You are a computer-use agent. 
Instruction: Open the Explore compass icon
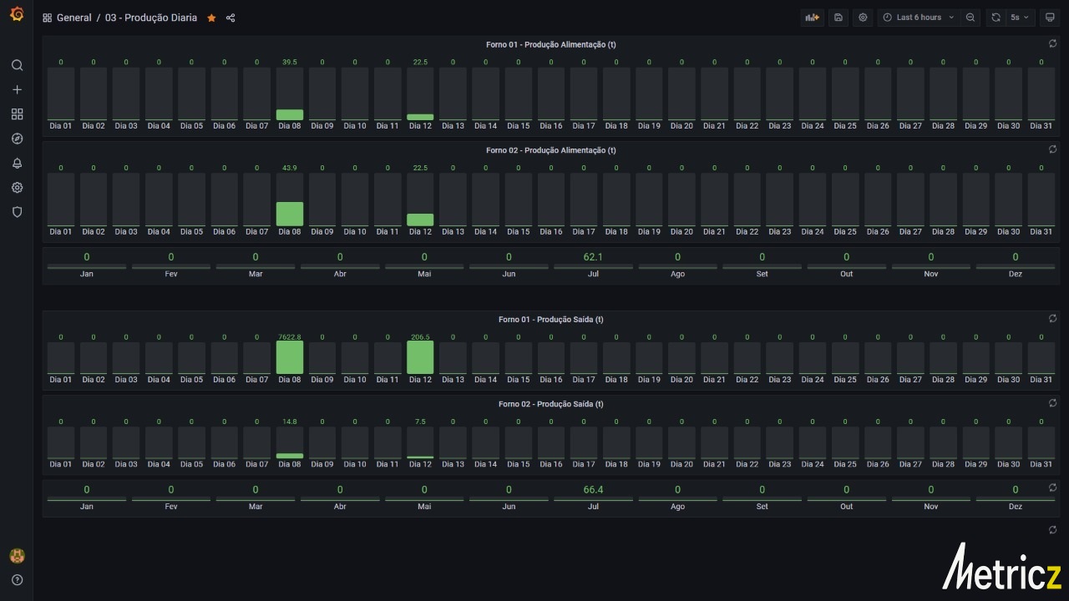click(x=17, y=139)
